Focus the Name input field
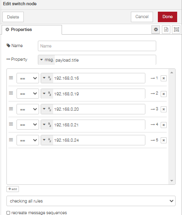The width and height of the screenshot is (182, 215). click(97, 46)
